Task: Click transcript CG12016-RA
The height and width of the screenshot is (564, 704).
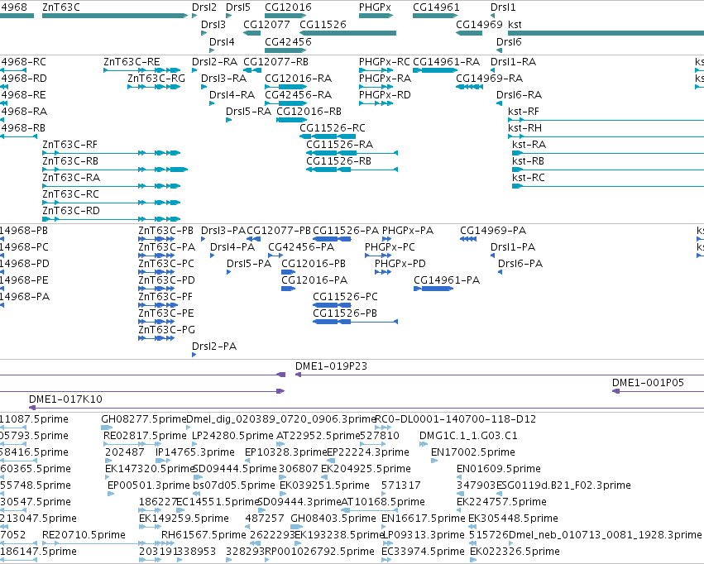Action: point(298,78)
